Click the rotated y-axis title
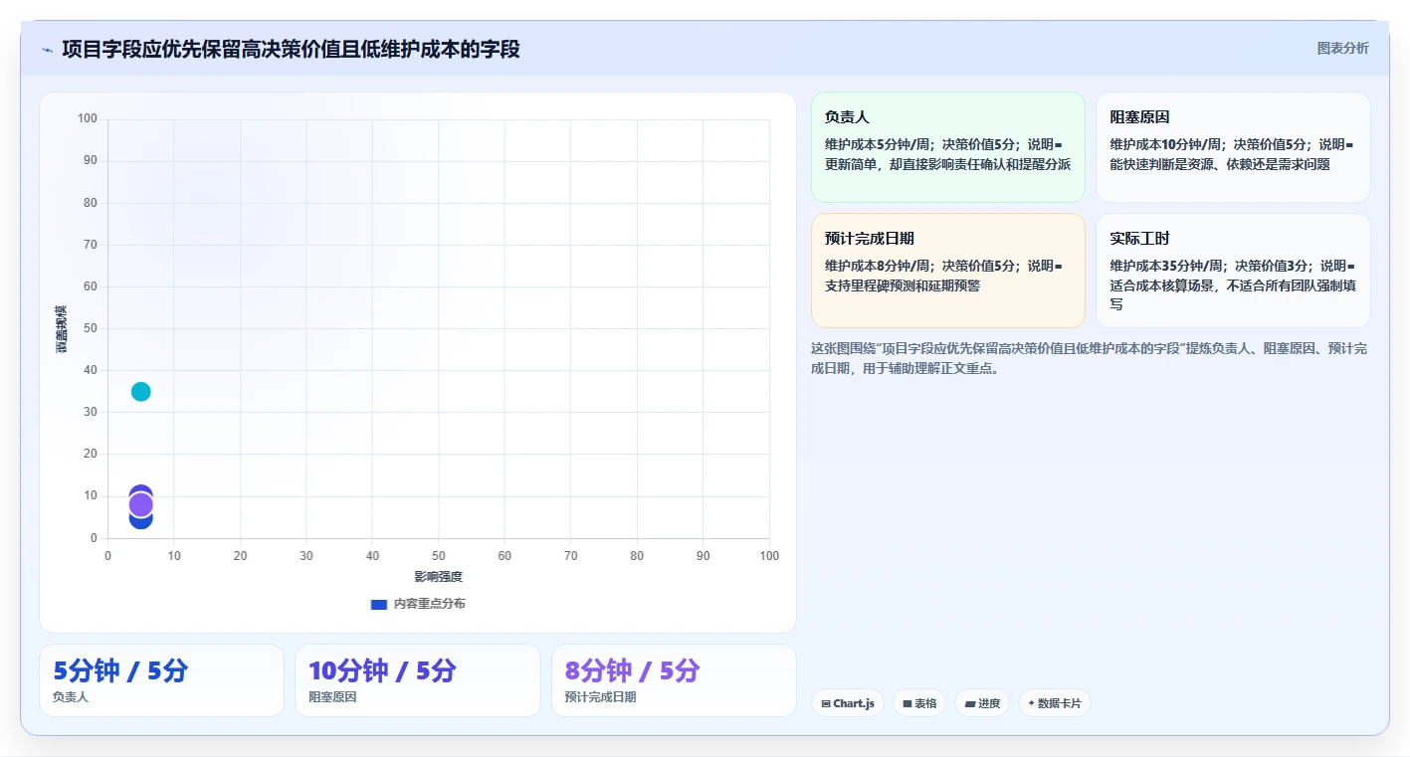 [62, 328]
